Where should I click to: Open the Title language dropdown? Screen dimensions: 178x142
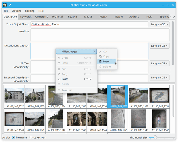pyautogui.click(x=160, y=24)
